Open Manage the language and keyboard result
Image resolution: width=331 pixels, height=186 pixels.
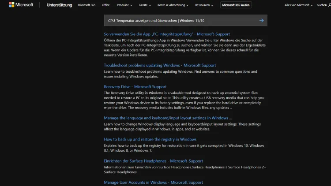168,118
